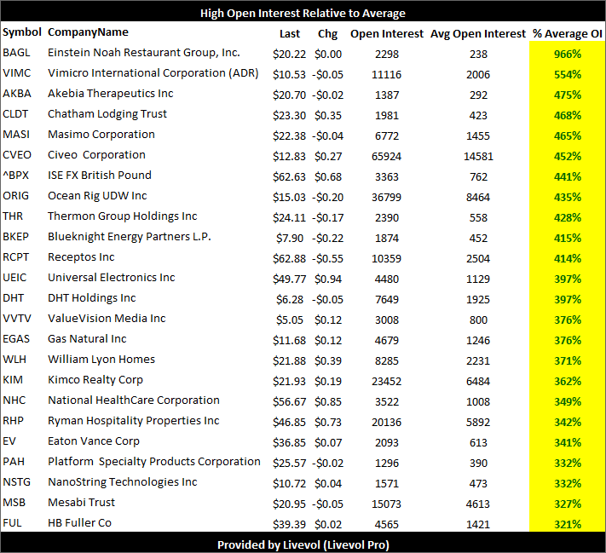Screen dimensions: 606x553
Task: Click William Lyon Homes name
Action: (x=101, y=360)
